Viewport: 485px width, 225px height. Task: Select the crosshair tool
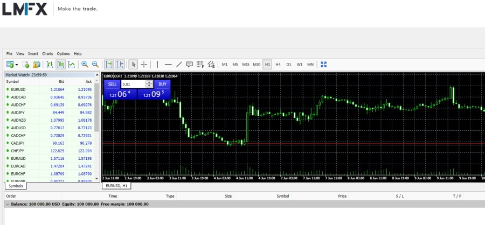click(144, 64)
